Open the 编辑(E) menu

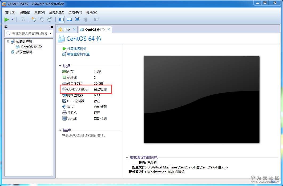(25, 13)
